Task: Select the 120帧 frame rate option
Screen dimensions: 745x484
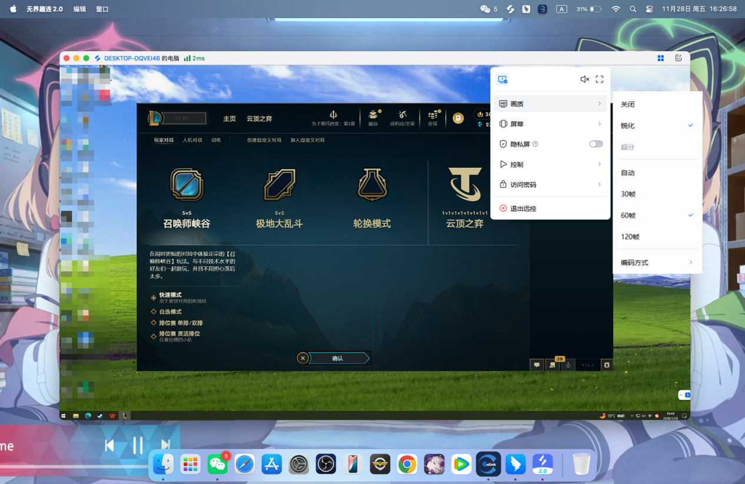Action: [x=630, y=237]
